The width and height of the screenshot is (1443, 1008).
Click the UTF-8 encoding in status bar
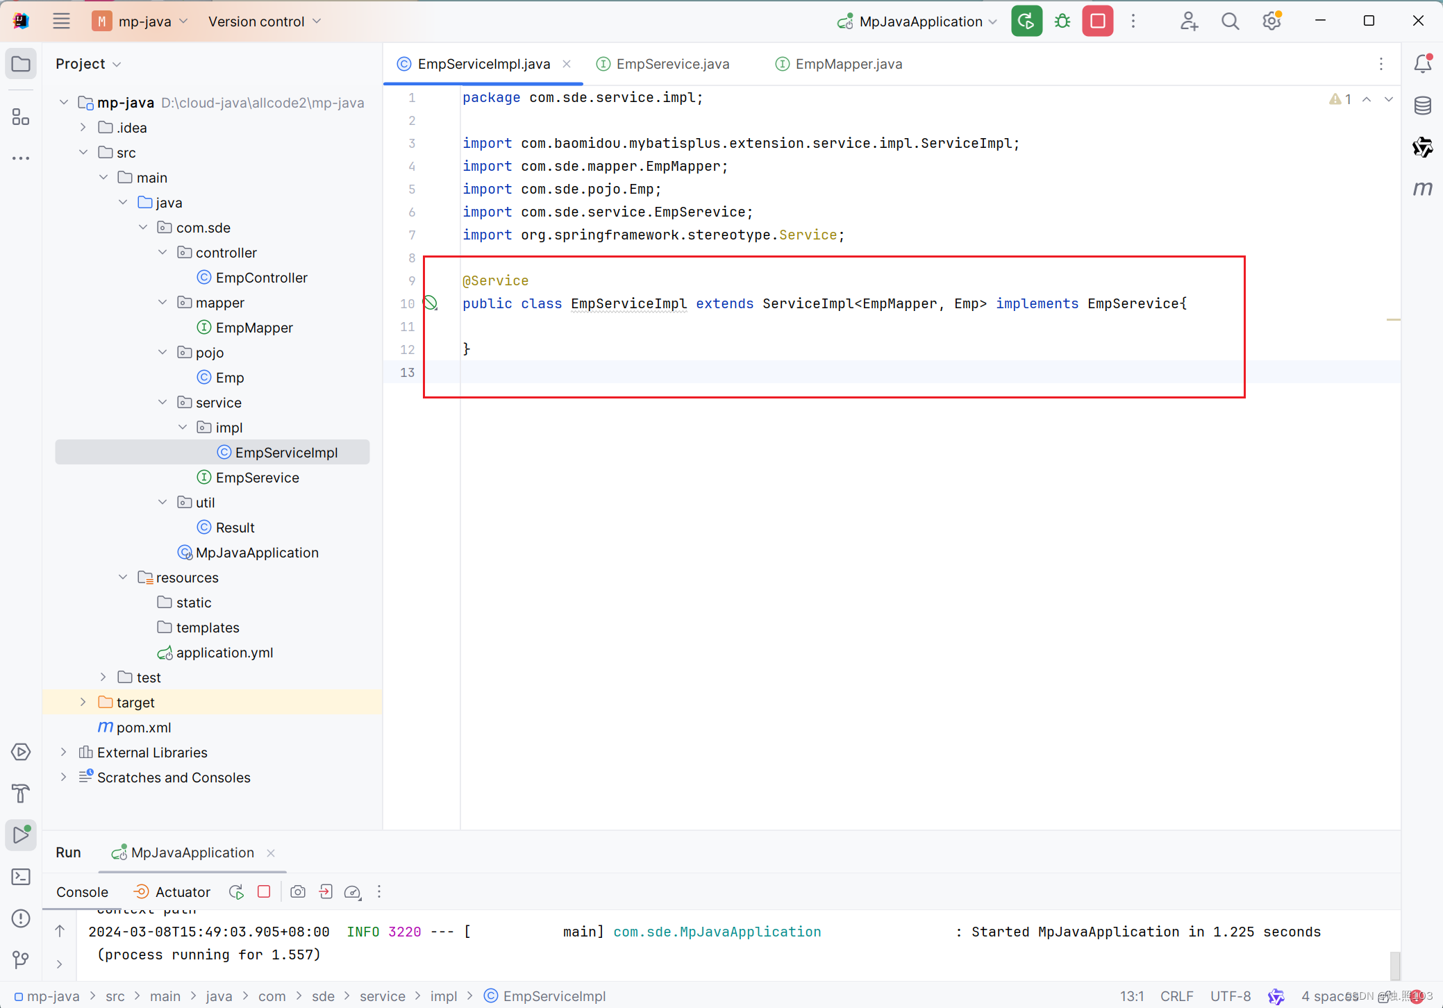1230,996
